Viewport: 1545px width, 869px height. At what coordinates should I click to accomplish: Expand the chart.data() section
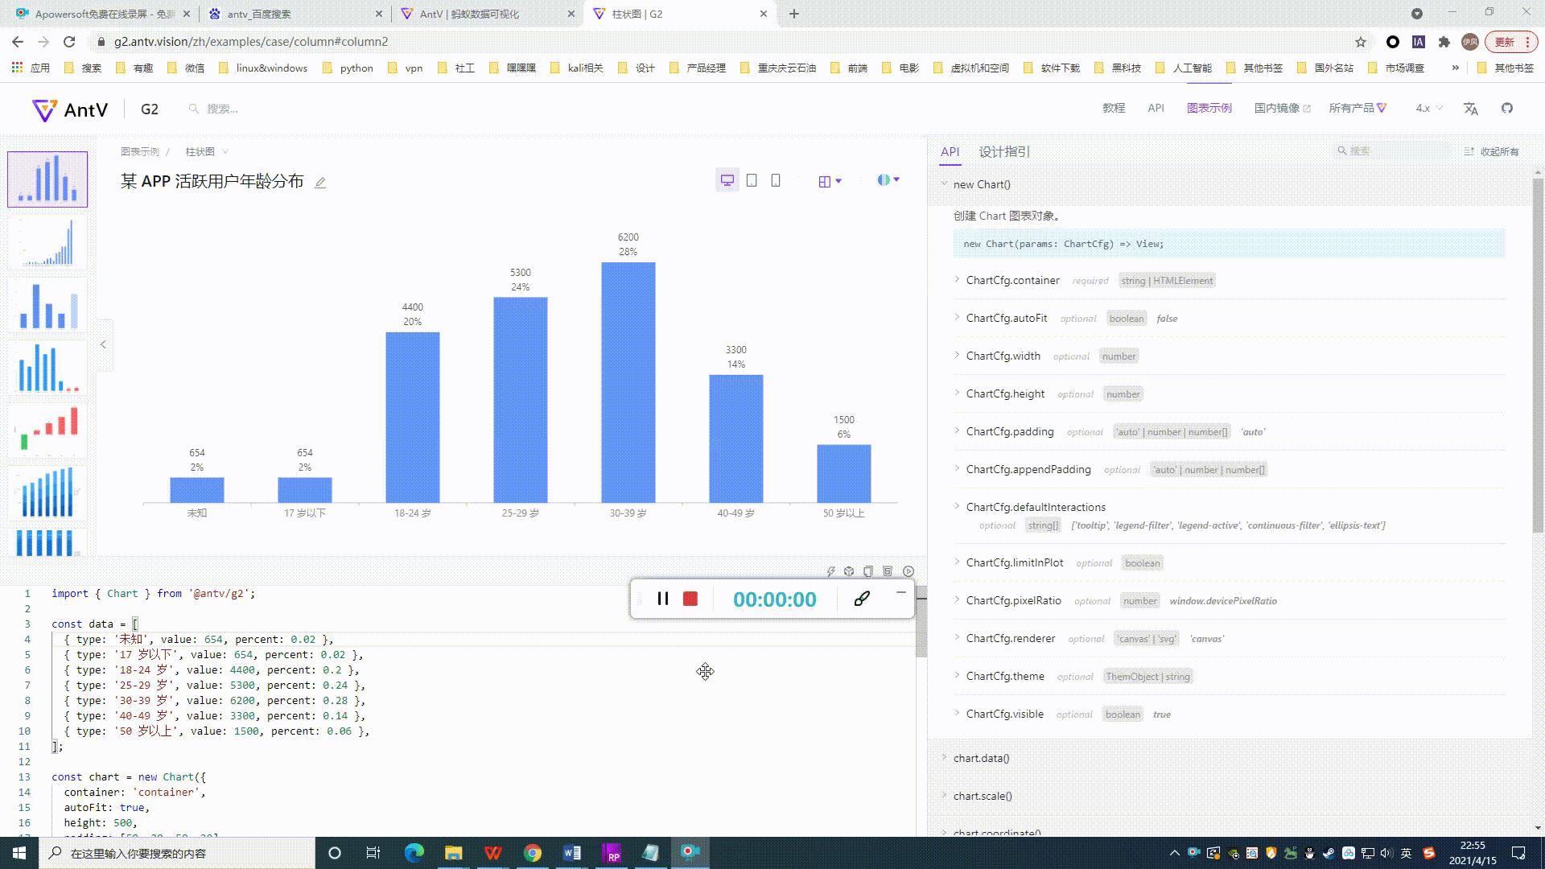[981, 758]
